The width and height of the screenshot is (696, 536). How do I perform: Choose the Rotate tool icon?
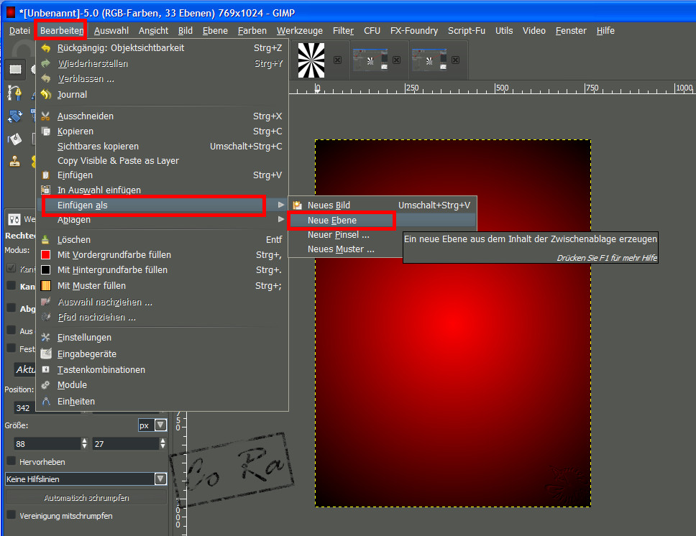click(x=15, y=116)
